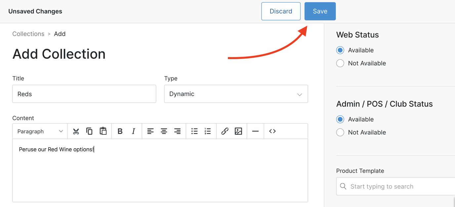Apply Bold formatting in the content editor
Image resolution: width=455 pixels, height=207 pixels.
(x=120, y=131)
